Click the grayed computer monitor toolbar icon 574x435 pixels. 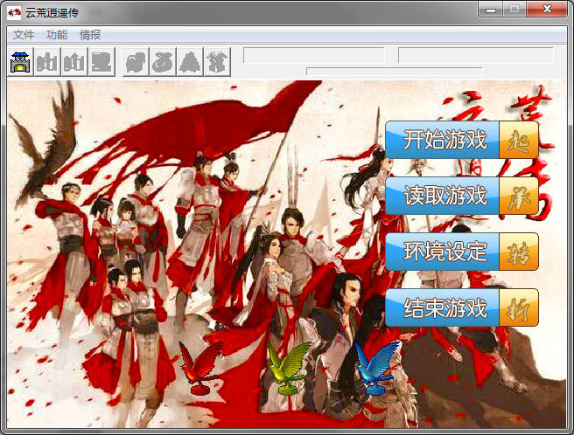(x=101, y=62)
